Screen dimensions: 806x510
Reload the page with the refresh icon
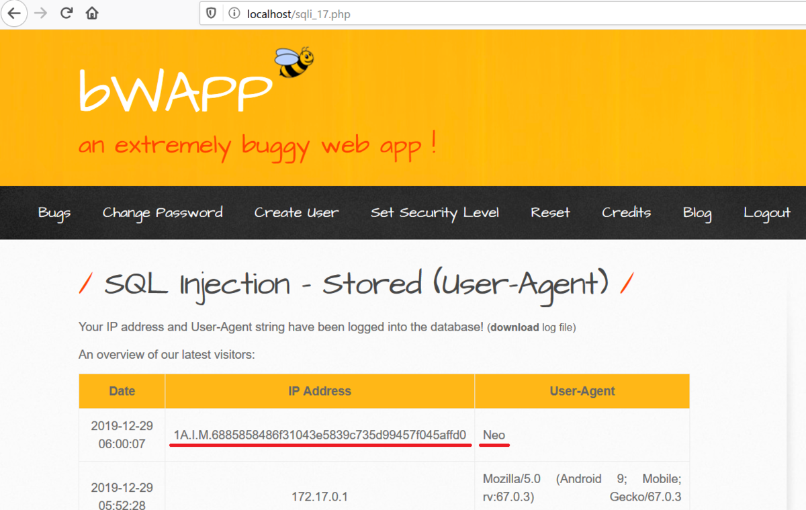(66, 13)
